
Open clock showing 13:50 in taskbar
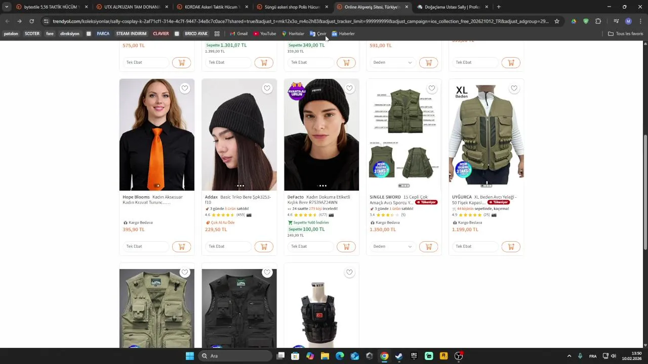tap(632, 356)
